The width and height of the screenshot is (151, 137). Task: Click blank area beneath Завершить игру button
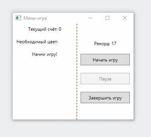(105, 111)
